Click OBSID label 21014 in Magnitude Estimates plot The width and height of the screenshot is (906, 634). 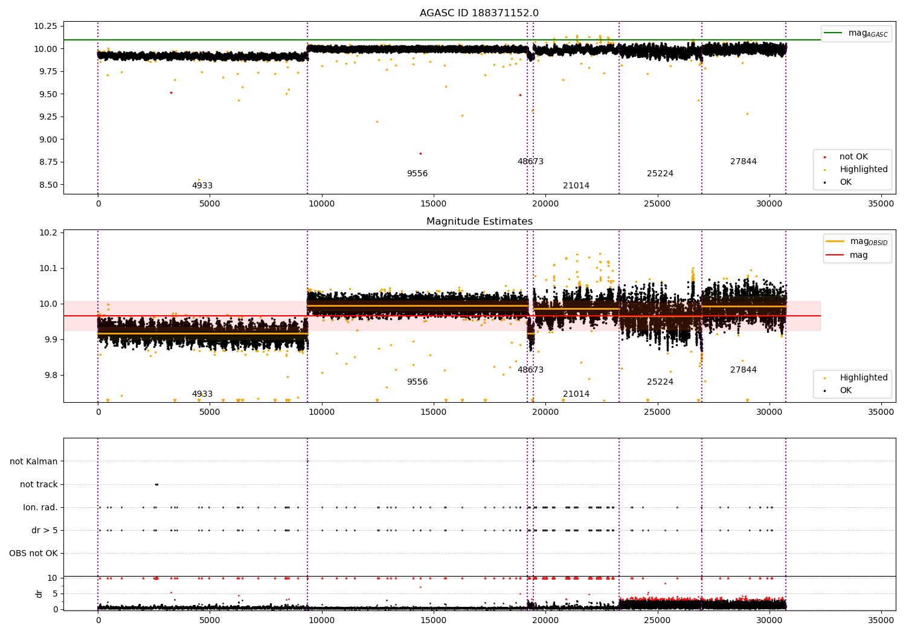[x=576, y=394]
